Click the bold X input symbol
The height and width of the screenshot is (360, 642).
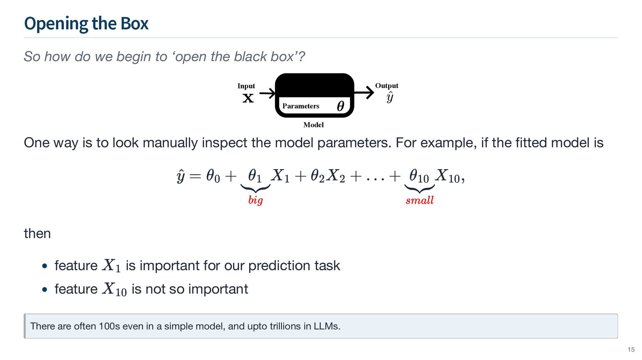[248, 98]
